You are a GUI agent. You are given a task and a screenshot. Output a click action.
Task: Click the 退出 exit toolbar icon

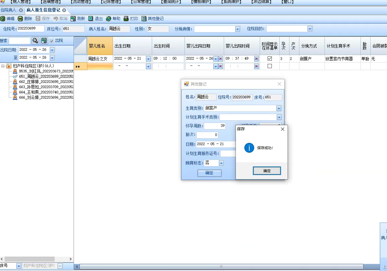coord(91,19)
